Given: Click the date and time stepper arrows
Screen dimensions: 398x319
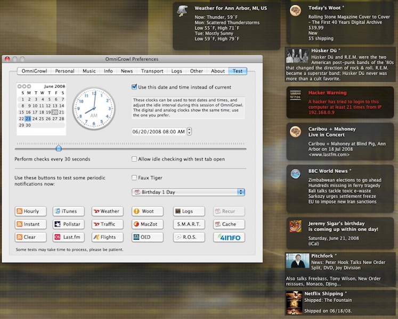Looking at the screenshot, I should (189, 131).
